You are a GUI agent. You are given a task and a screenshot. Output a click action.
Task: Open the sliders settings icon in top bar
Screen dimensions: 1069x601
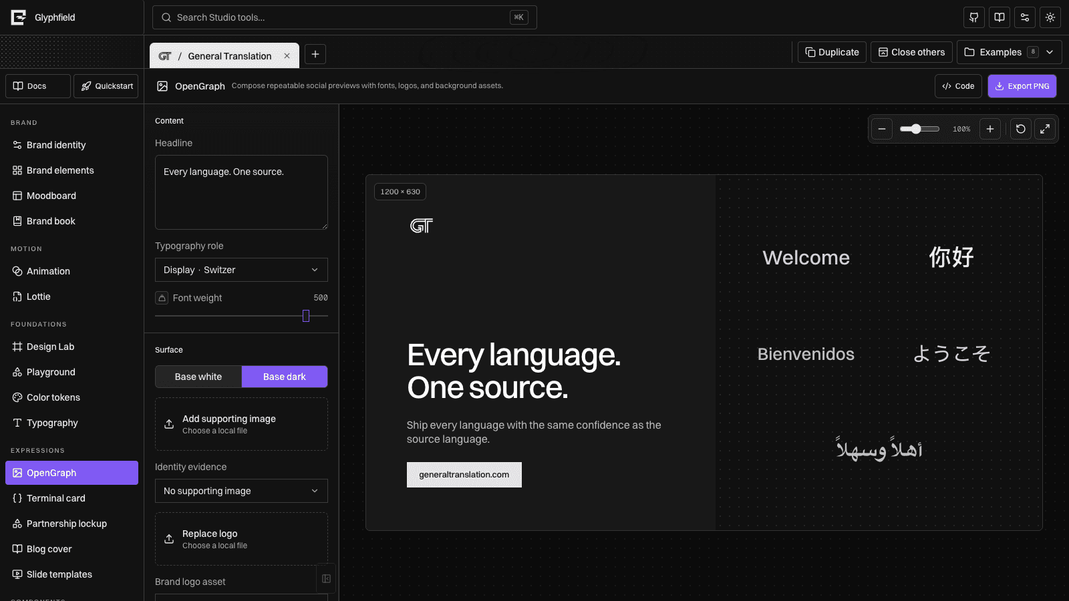(1025, 17)
